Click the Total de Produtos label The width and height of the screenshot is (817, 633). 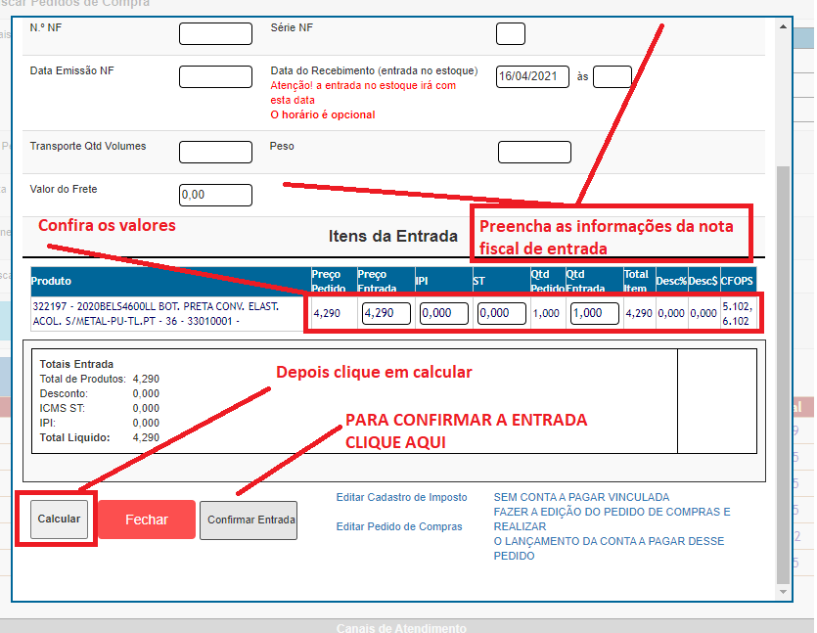coord(83,379)
